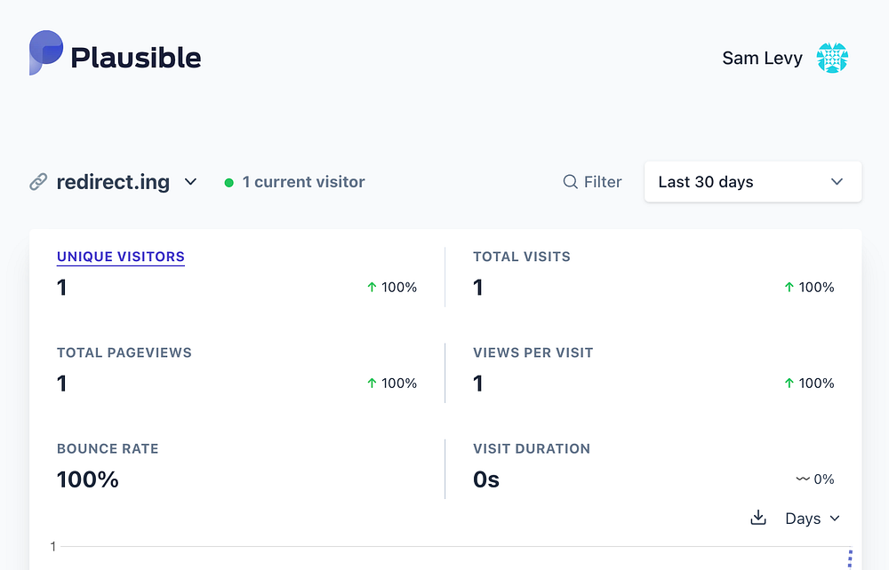
Task: Click the Plausible logo icon
Action: pos(46,53)
